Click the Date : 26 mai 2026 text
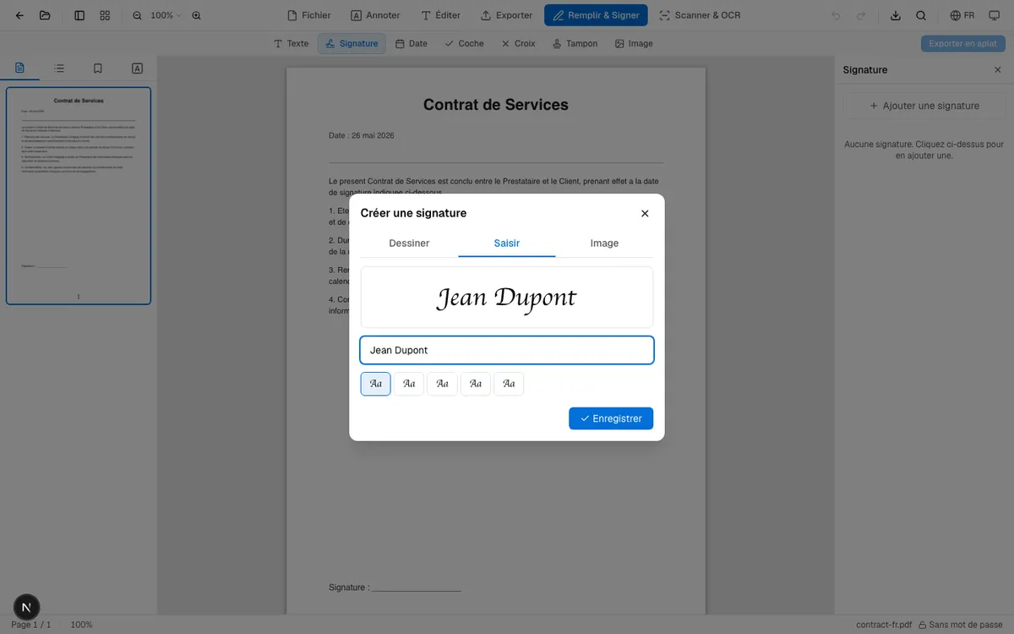 point(362,135)
